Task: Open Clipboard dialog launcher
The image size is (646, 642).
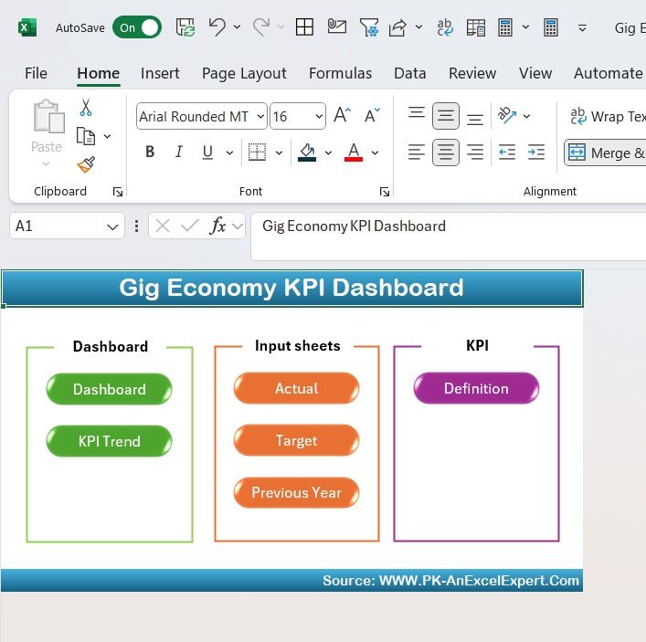Action: (118, 192)
